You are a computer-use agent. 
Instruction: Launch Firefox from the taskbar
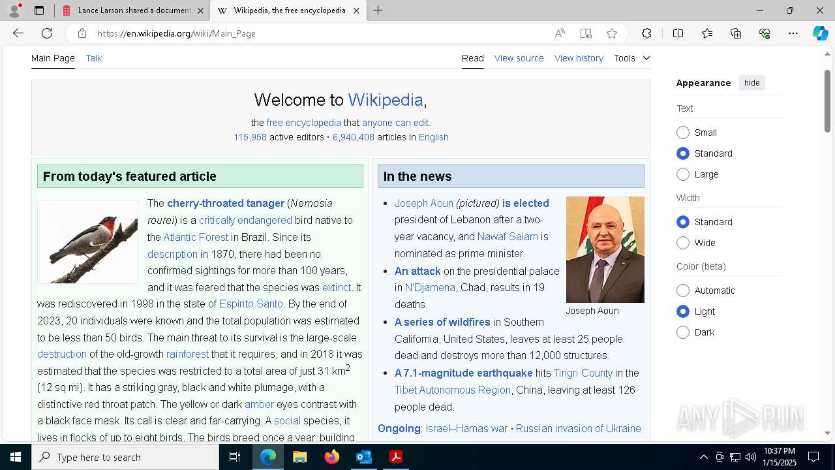(332, 457)
